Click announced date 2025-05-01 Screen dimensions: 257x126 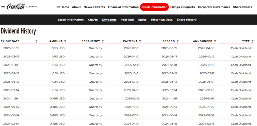point(207,82)
